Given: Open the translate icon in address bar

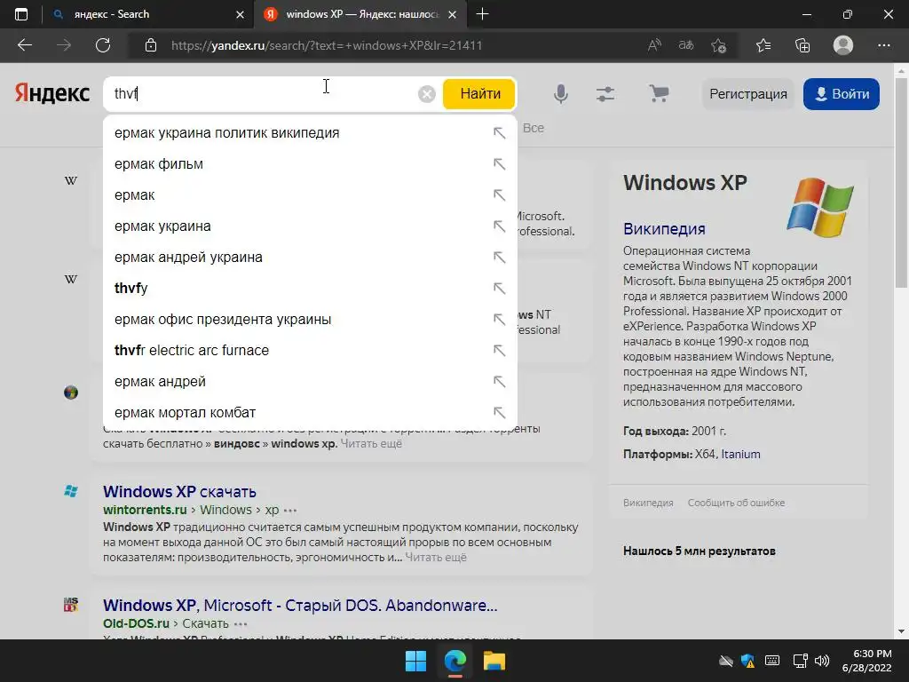Looking at the screenshot, I should pos(686,45).
